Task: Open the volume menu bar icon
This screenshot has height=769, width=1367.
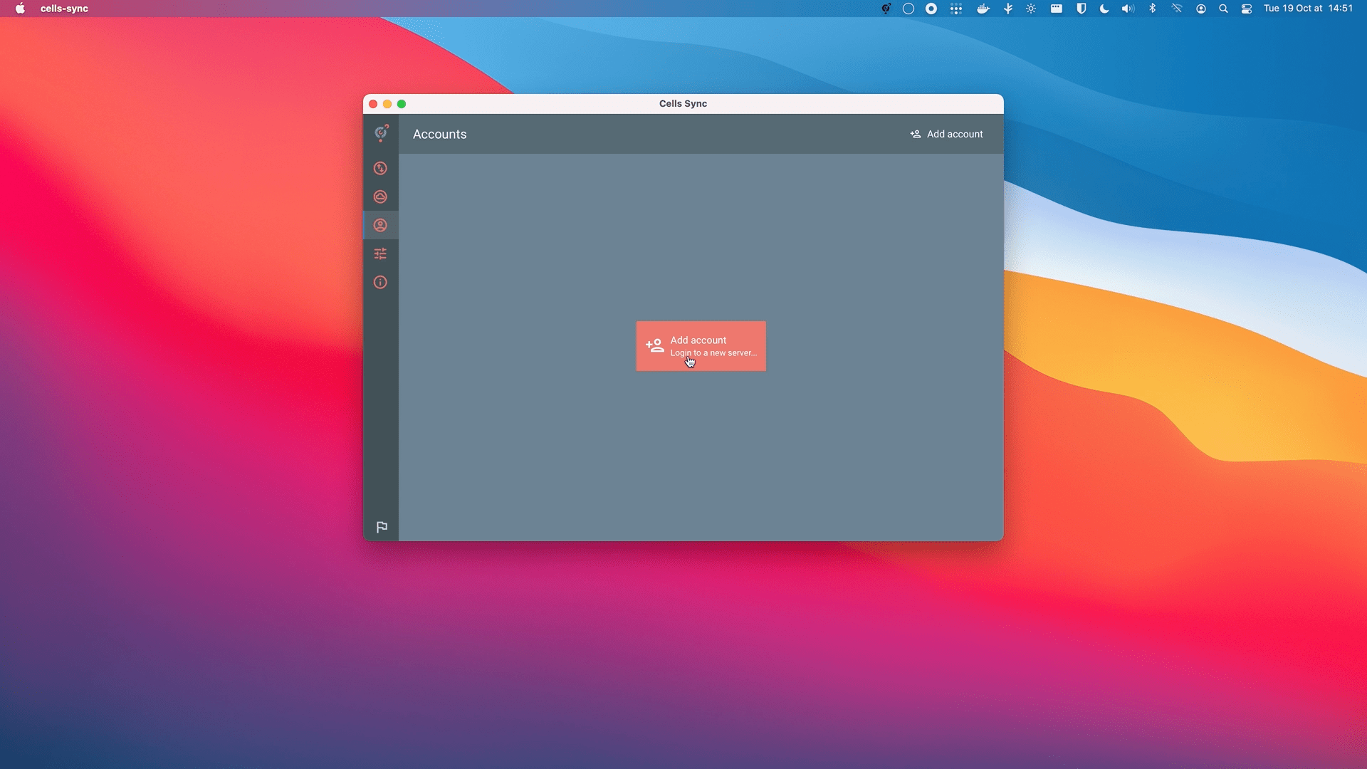Action: click(x=1128, y=9)
